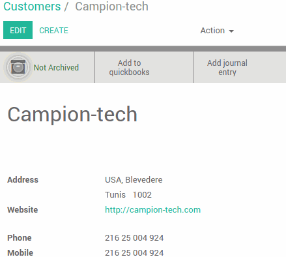Click the Website field label
286x257 pixels.
pyautogui.click(x=23, y=210)
